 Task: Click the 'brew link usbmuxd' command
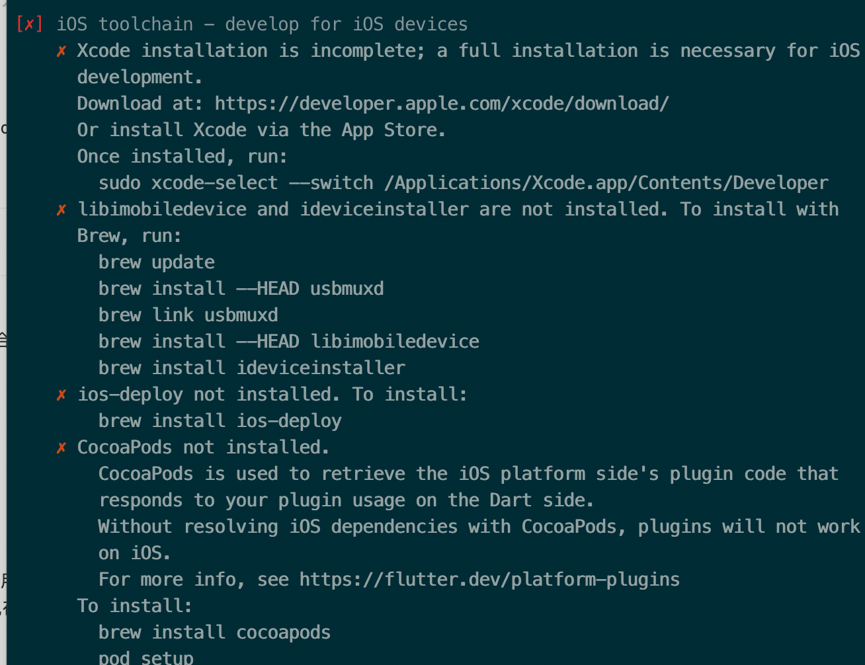point(188,315)
